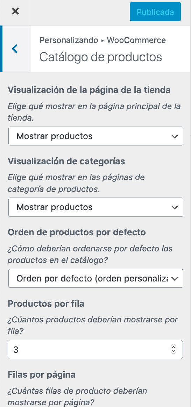
Task: Click the chevron on the shop page display select
Action: 175,136
